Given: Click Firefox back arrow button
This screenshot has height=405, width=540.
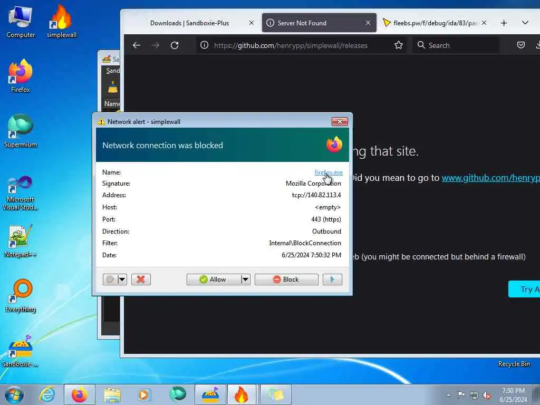Looking at the screenshot, I should pyautogui.click(x=137, y=45).
